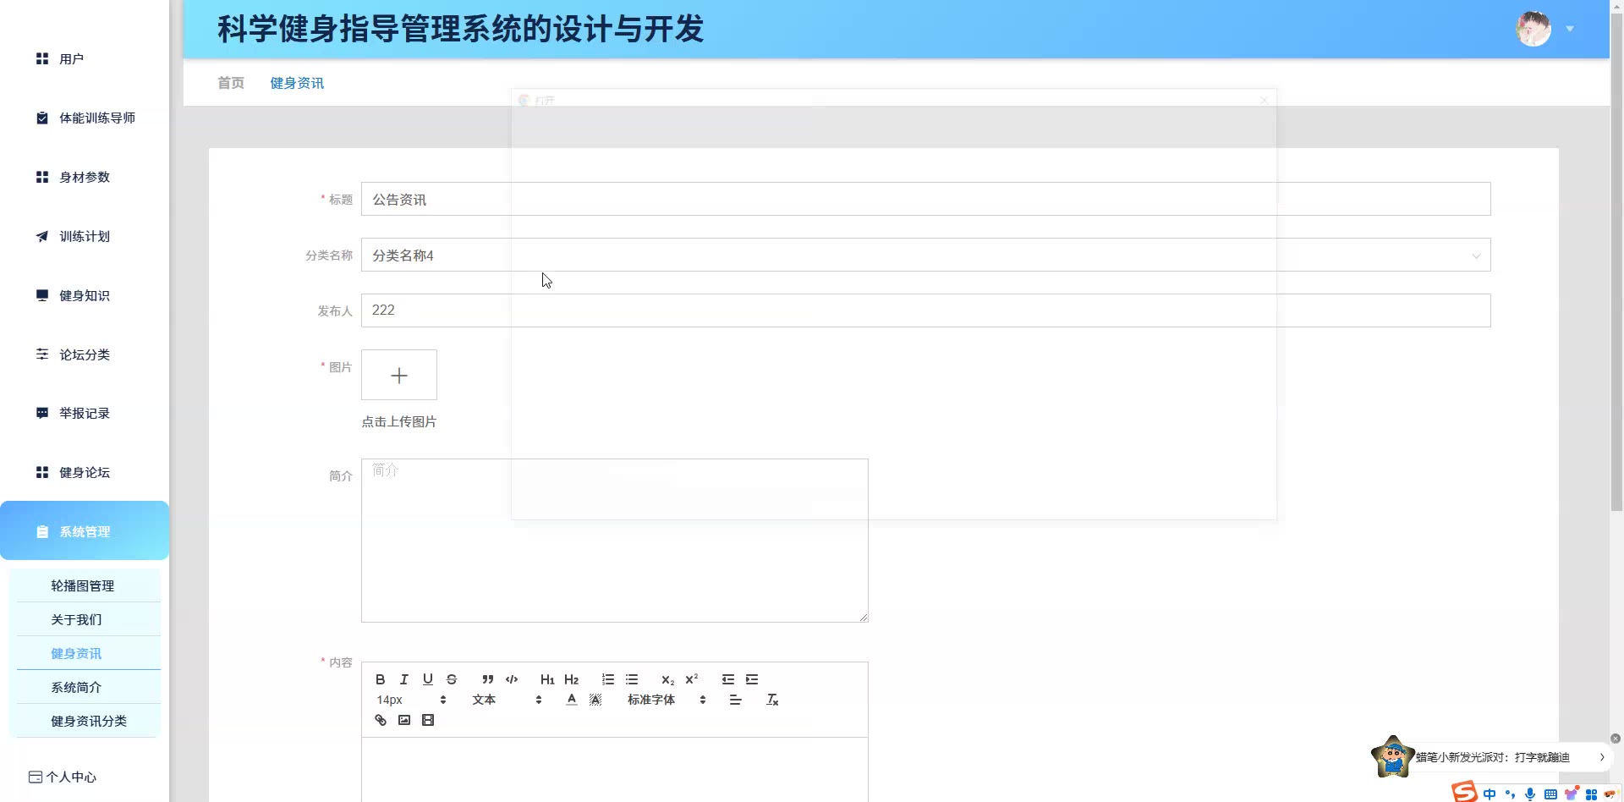Click the 标题 title input field
The width and height of the screenshot is (1624, 802).
(925, 199)
